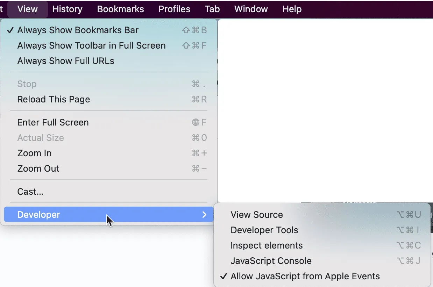Choose View Source from Developer submenu

point(256,215)
